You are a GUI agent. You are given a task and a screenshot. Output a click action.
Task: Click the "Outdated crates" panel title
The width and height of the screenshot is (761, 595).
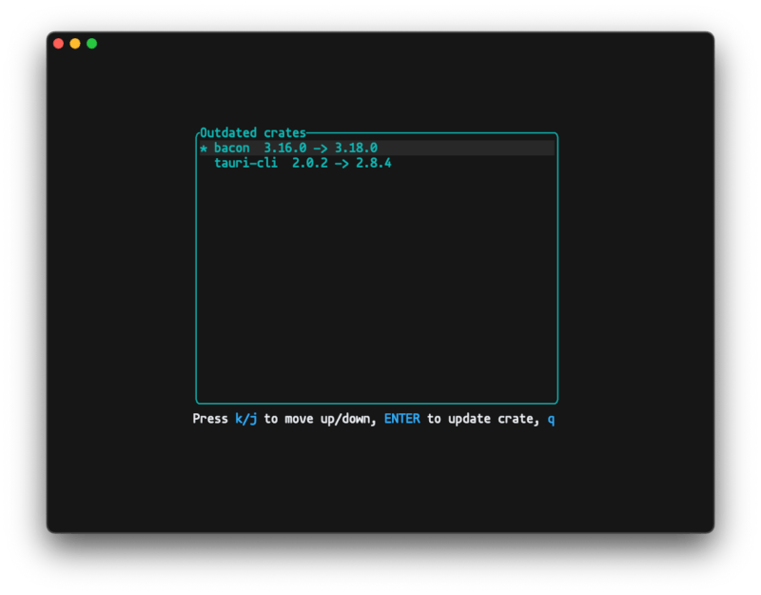253,133
